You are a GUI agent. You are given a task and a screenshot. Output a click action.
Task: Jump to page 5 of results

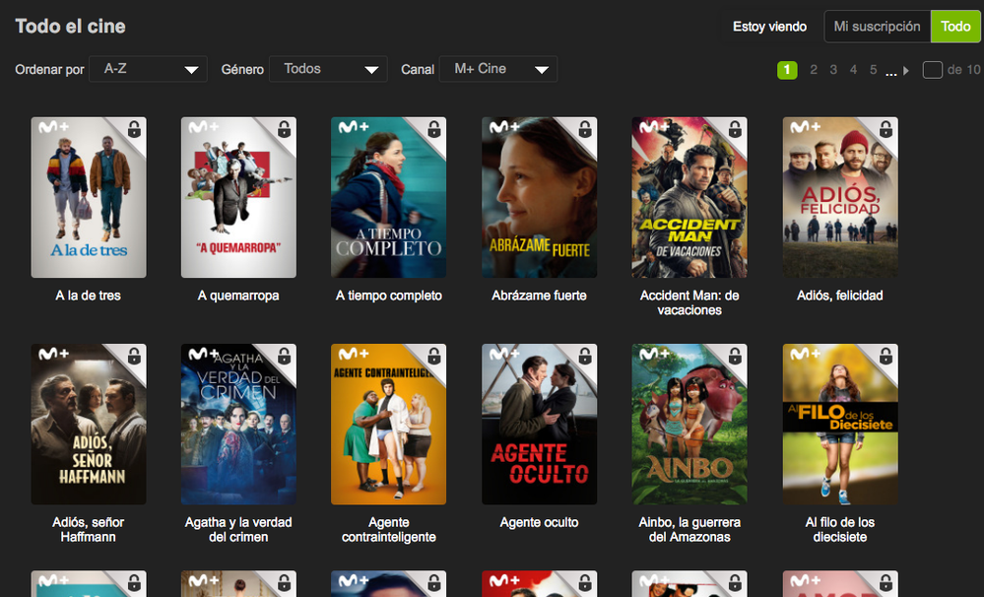(x=873, y=70)
